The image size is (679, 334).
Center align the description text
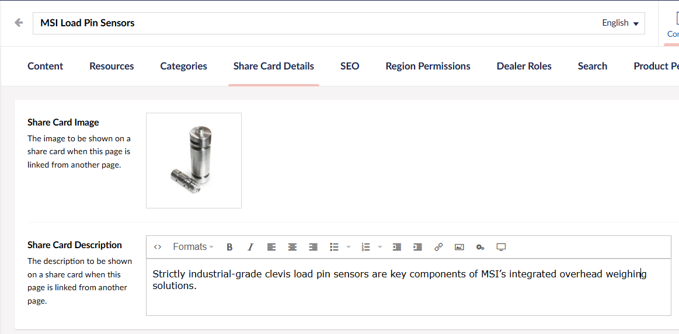coord(293,247)
